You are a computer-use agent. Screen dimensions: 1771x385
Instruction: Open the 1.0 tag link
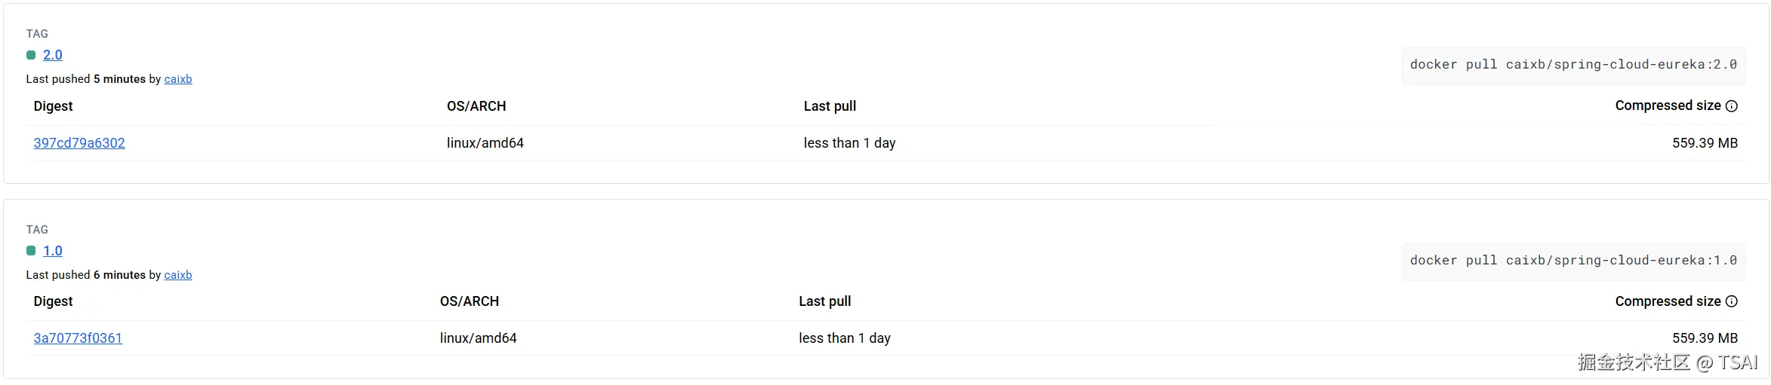tap(53, 251)
